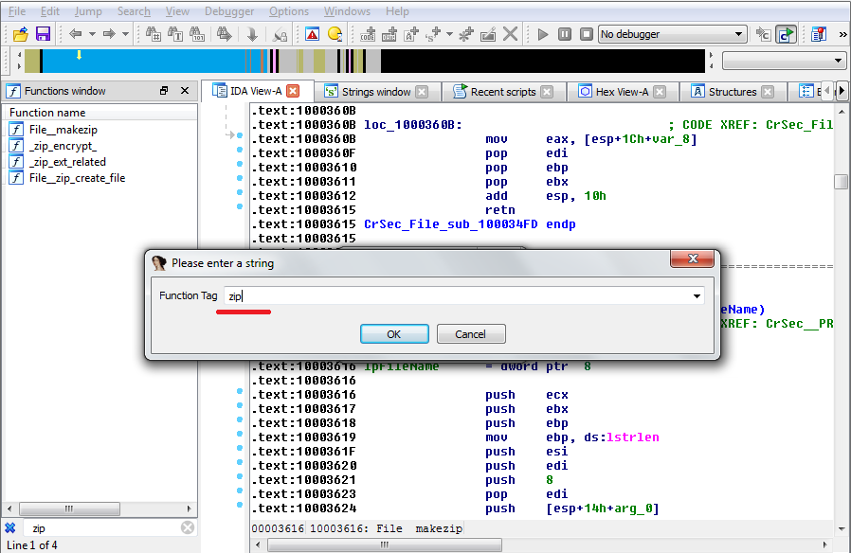Viewport: 851px width, 553px height.
Task: Click the make code toolbar icon
Action: [368, 34]
